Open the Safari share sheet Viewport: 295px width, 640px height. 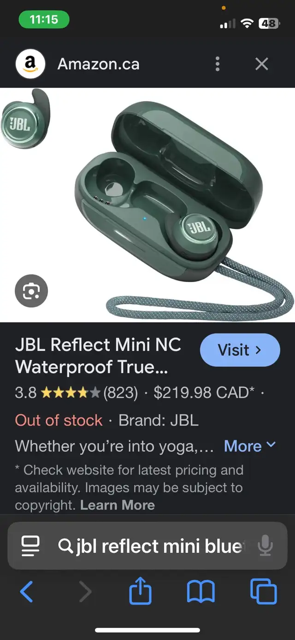tap(140, 592)
